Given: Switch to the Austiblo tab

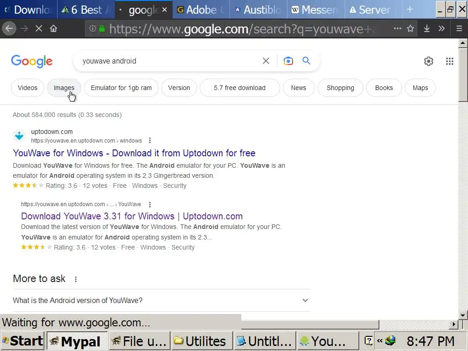Looking at the screenshot, I should coord(259,10).
